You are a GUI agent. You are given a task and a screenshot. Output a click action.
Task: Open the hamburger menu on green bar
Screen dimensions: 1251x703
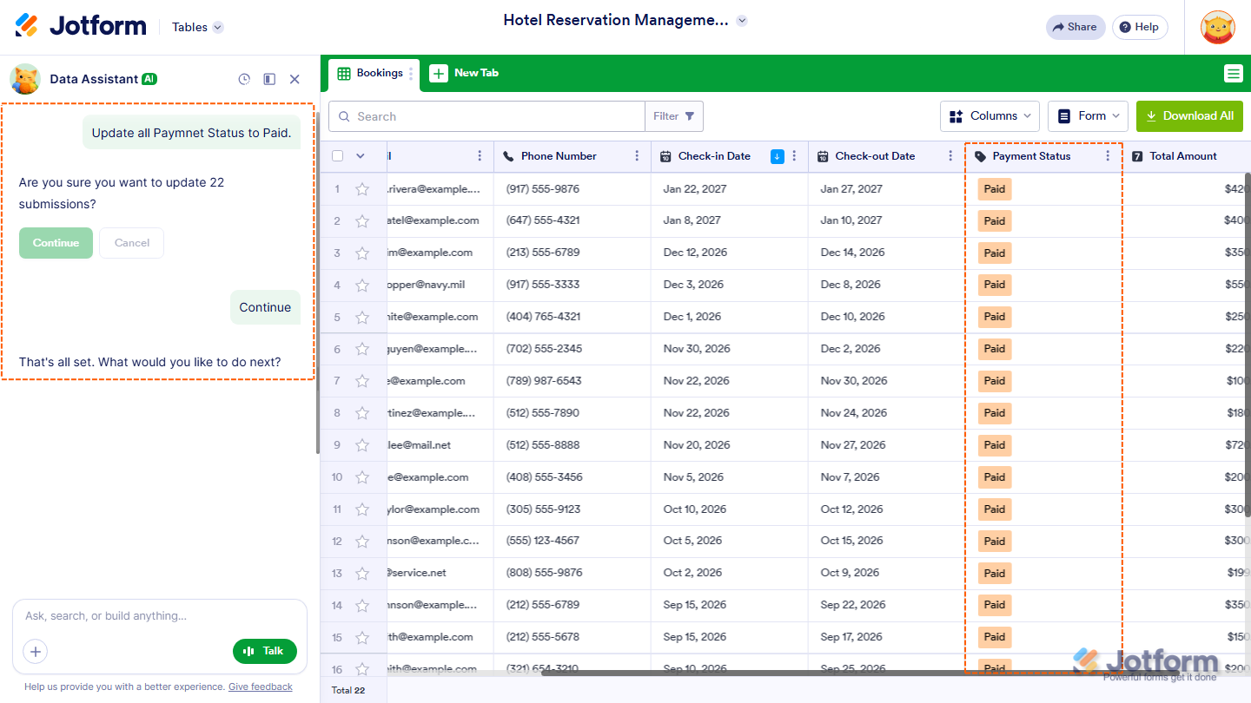point(1233,74)
